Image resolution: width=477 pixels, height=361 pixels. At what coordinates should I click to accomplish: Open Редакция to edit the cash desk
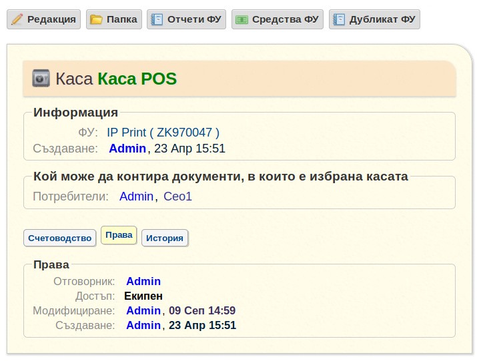tap(44, 19)
